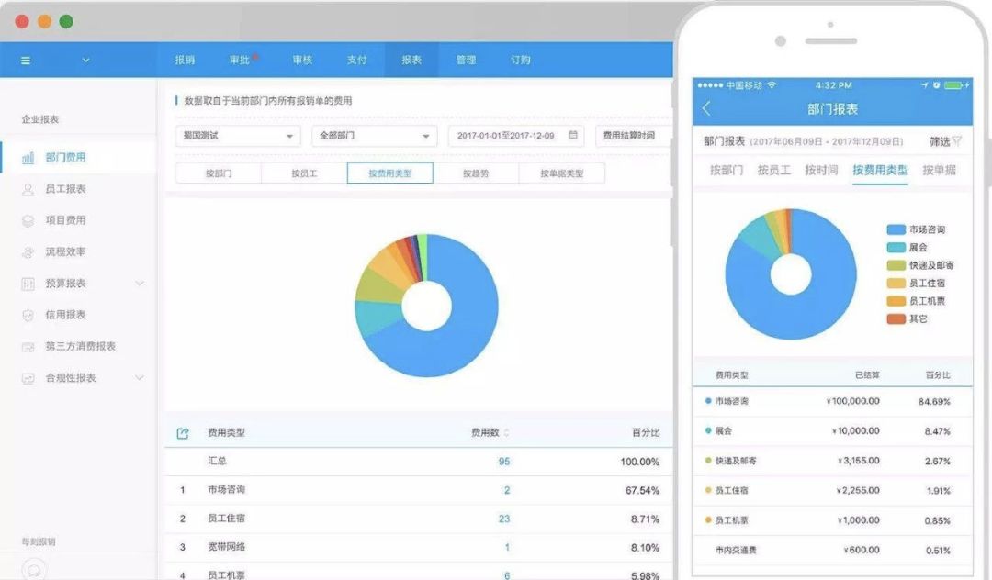Screen dimensions: 992x580
Task: Click the 预算报表 table icon in sidebar
Action: pyautogui.click(x=28, y=284)
